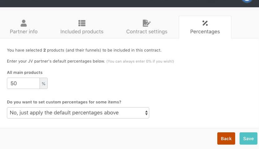Click the dark top header bar
Screen dimensions: 259x149
tap(125, 3)
